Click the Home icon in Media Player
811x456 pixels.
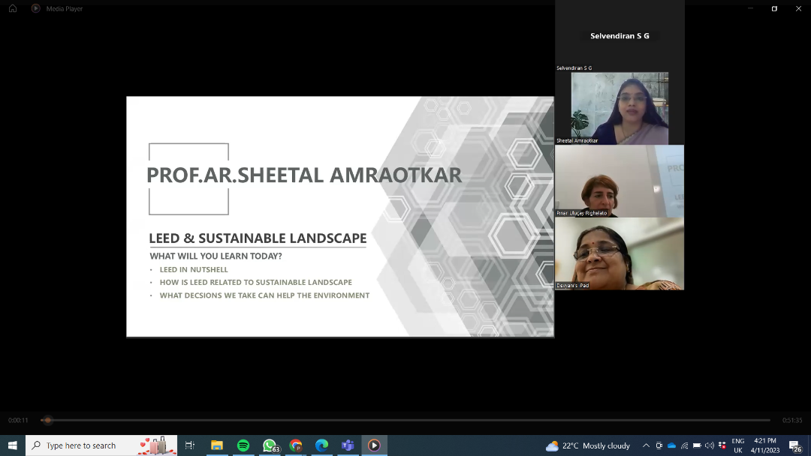click(x=13, y=8)
